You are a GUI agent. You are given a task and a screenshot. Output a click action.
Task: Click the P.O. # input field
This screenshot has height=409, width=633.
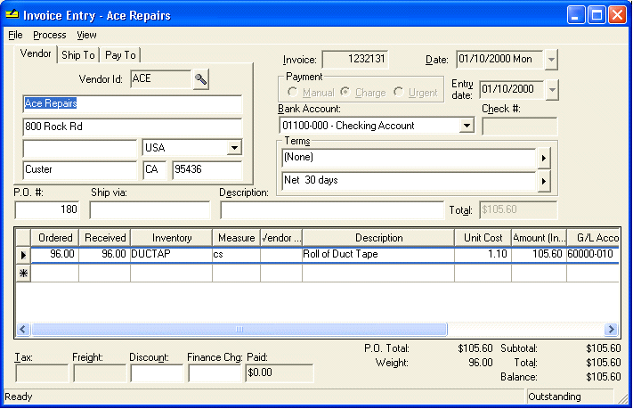click(x=47, y=209)
